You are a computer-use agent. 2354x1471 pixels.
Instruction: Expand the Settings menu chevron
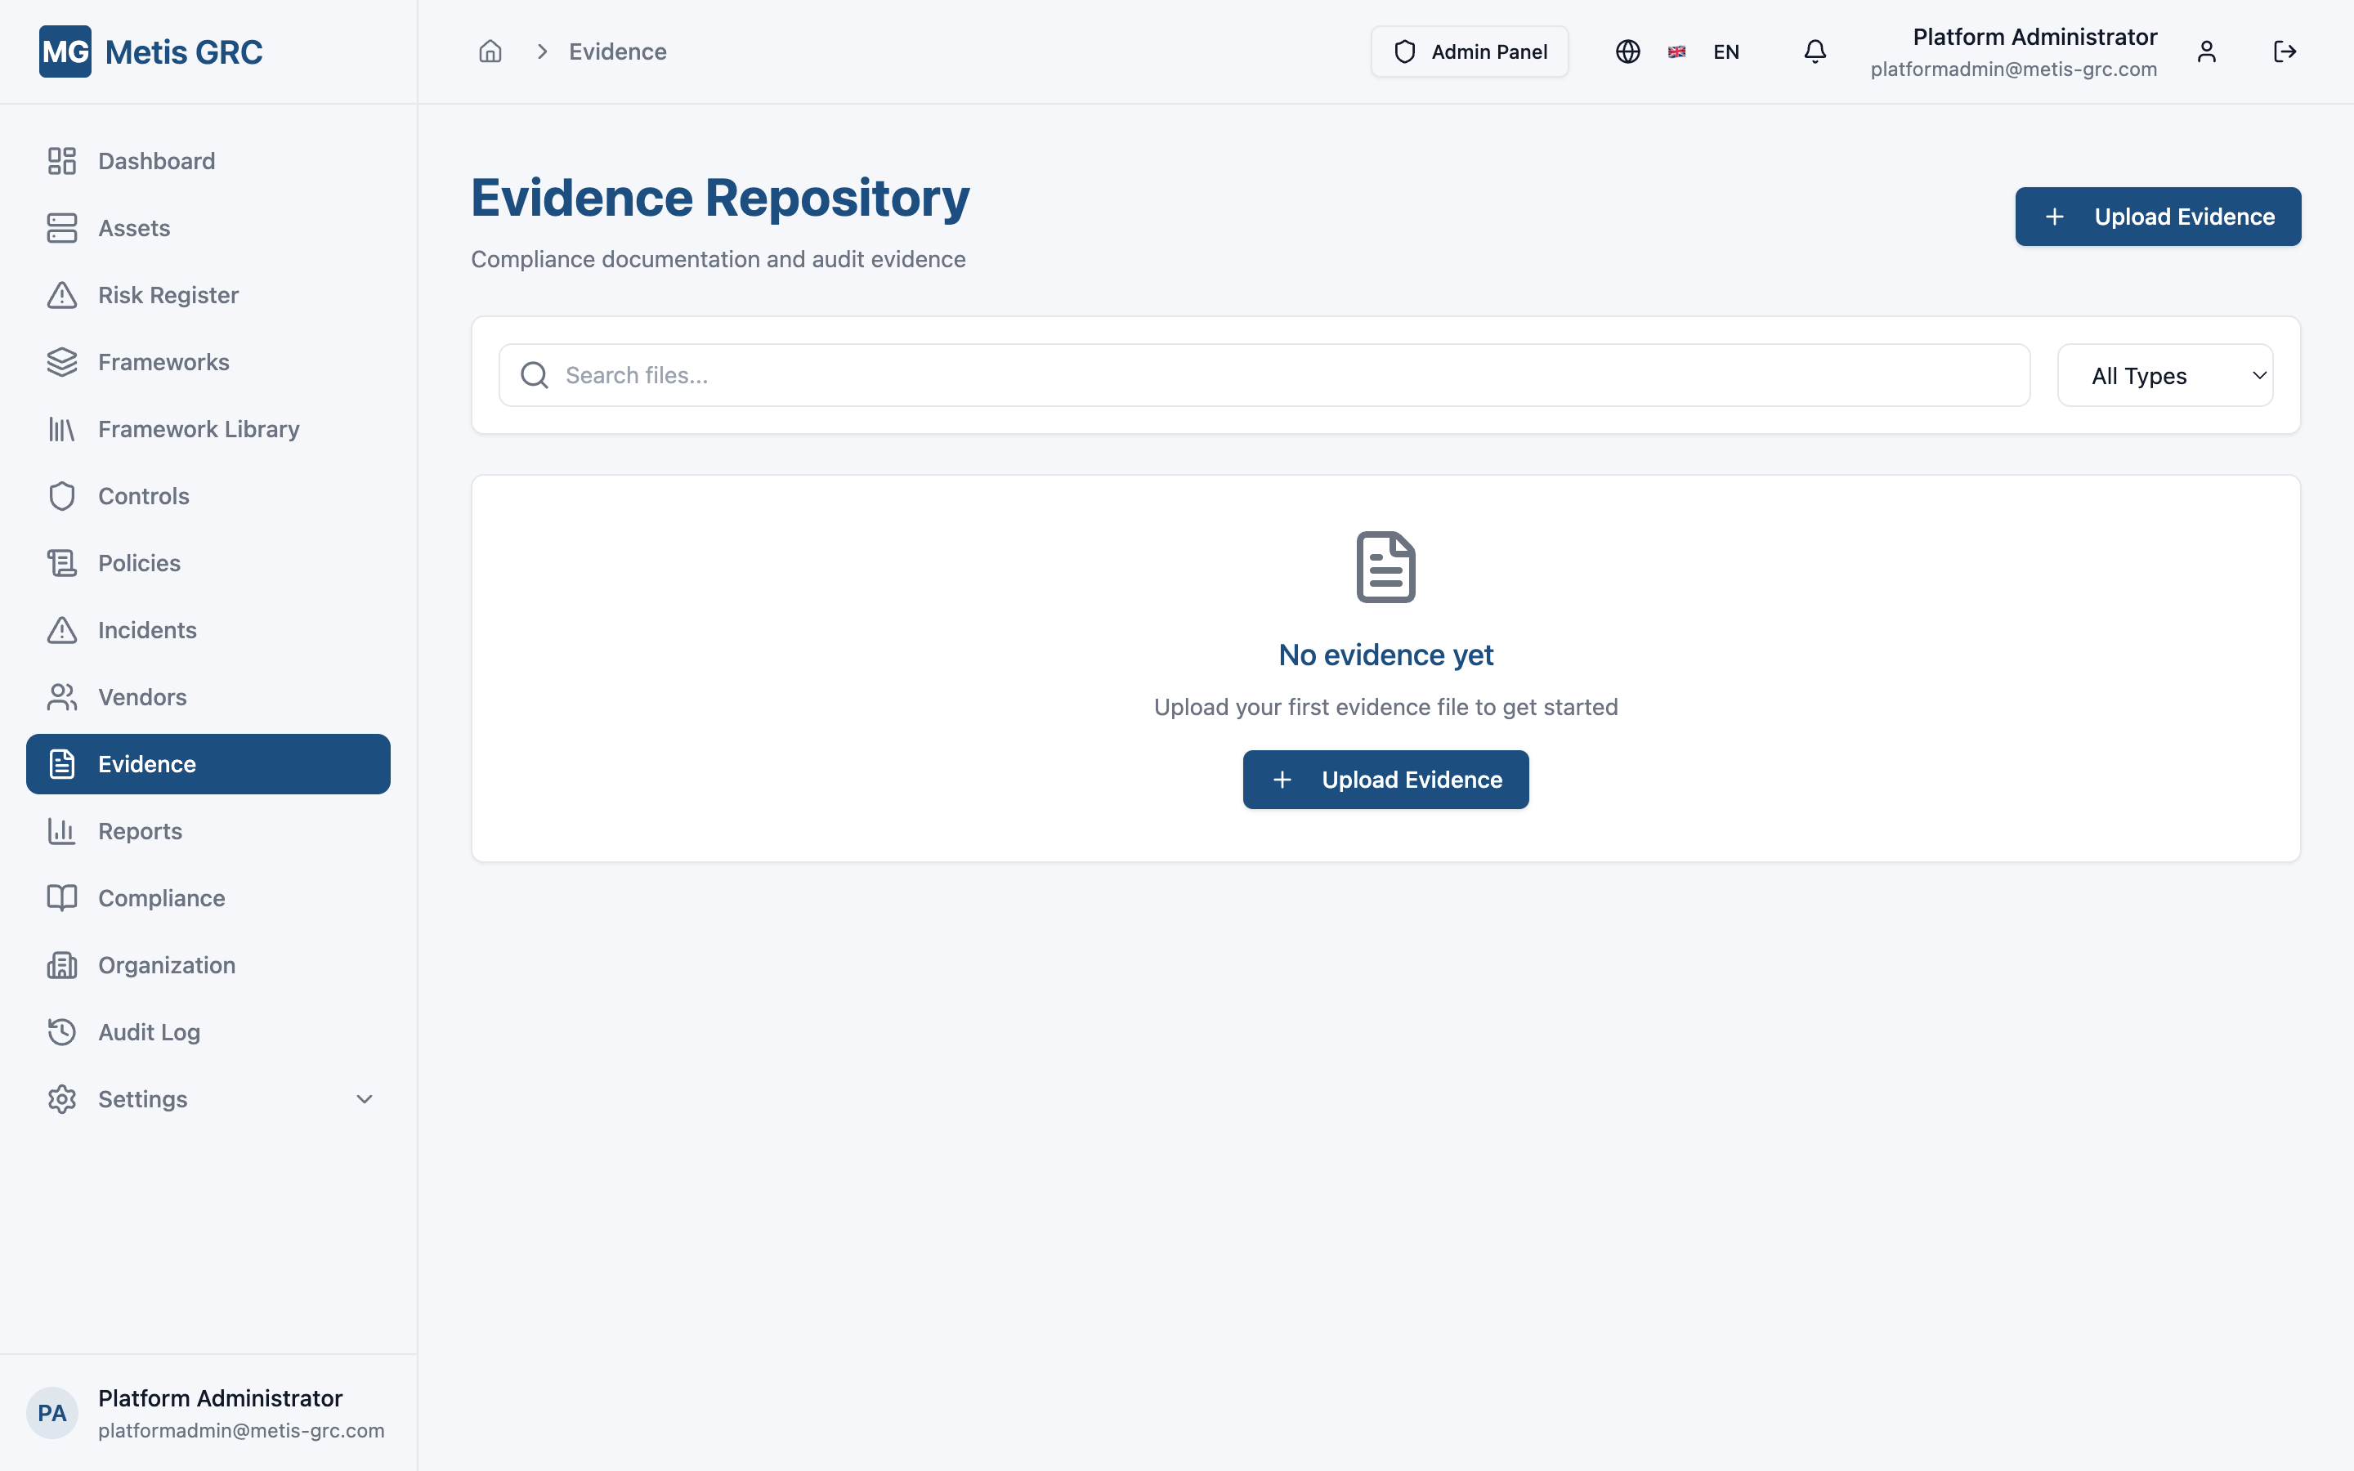[363, 1098]
